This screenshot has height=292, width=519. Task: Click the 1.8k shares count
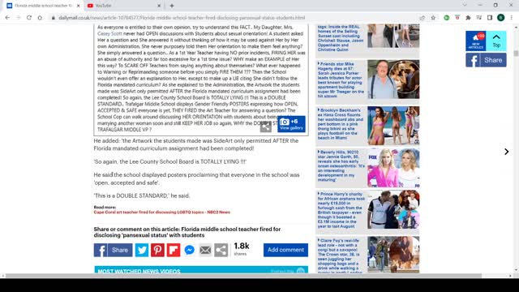coord(242,249)
